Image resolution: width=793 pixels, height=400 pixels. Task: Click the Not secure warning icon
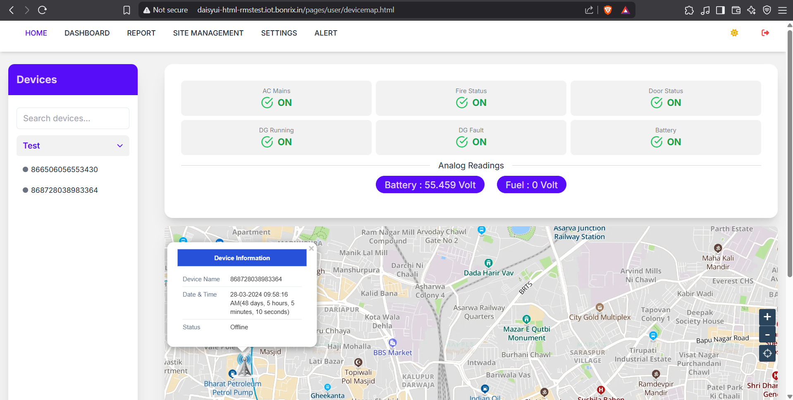146,10
